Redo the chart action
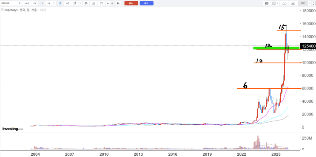 [x=112, y=3]
